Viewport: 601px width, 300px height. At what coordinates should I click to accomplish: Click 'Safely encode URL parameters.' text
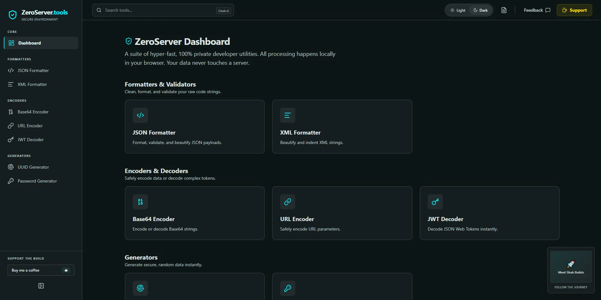[310, 229]
